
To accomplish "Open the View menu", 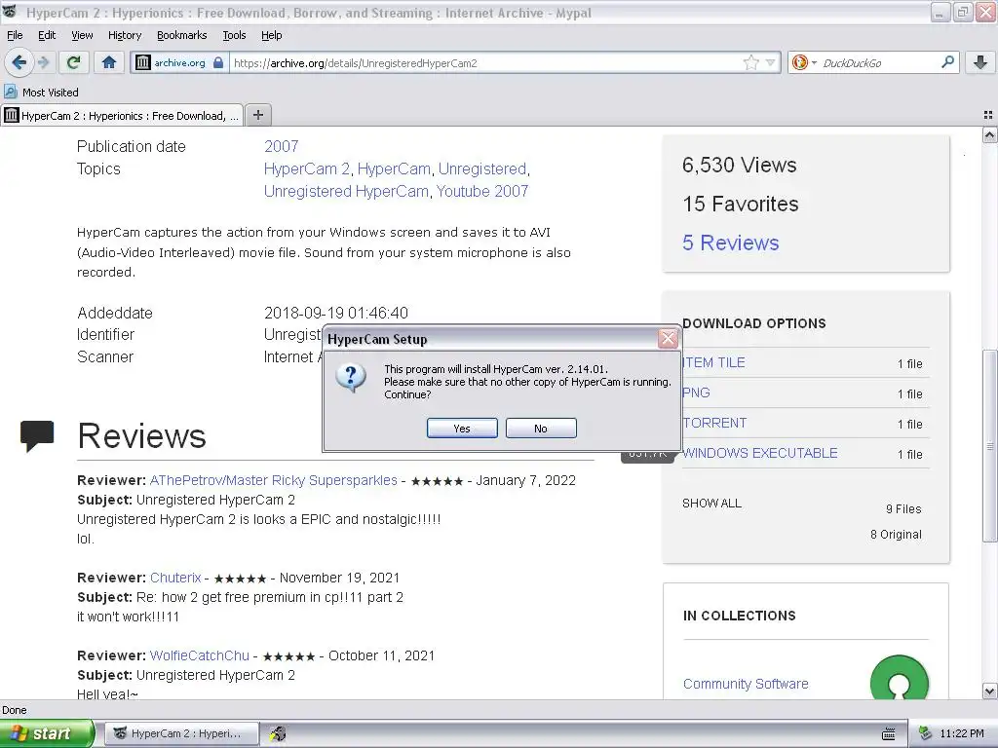I will coord(82,35).
